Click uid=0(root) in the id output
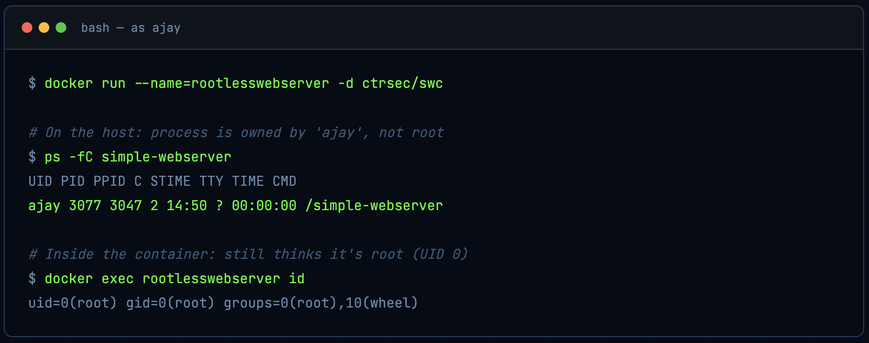Image resolution: width=869 pixels, height=343 pixels. coord(73,303)
